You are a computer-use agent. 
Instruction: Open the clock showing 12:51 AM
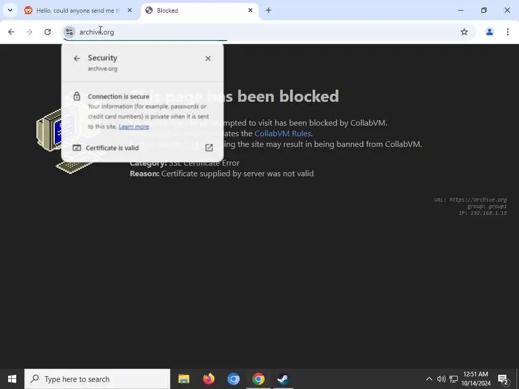(x=475, y=379)
